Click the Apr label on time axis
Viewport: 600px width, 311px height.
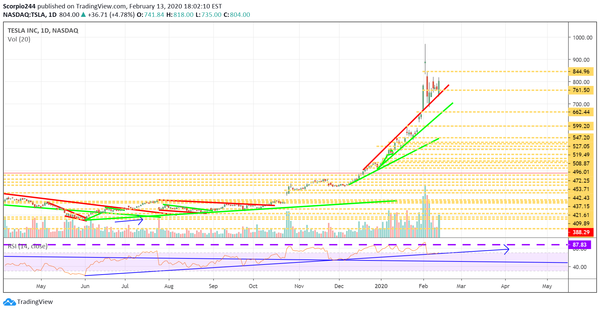point(505,286)
